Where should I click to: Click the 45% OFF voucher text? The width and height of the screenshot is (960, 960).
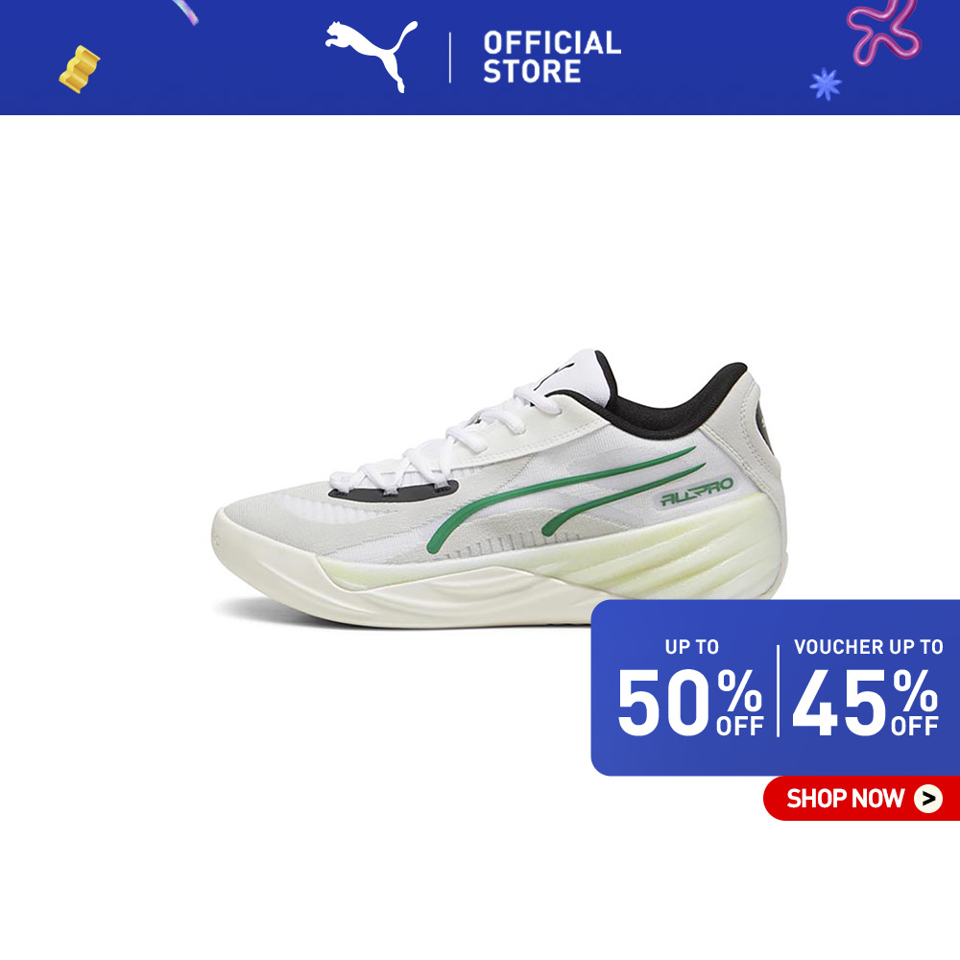[x=865, y=702]
